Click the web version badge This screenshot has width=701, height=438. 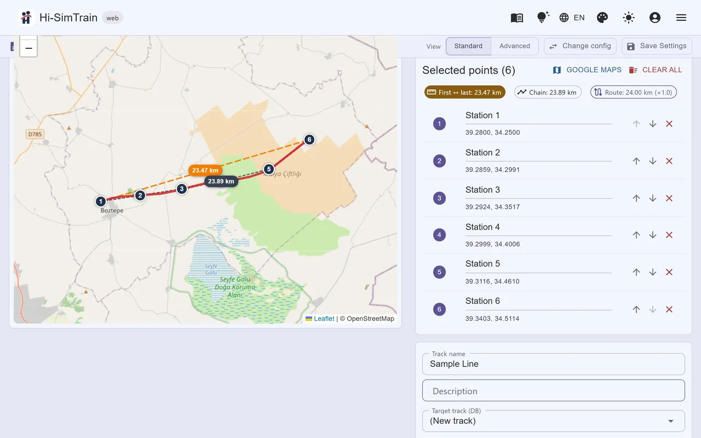(112, 18)
